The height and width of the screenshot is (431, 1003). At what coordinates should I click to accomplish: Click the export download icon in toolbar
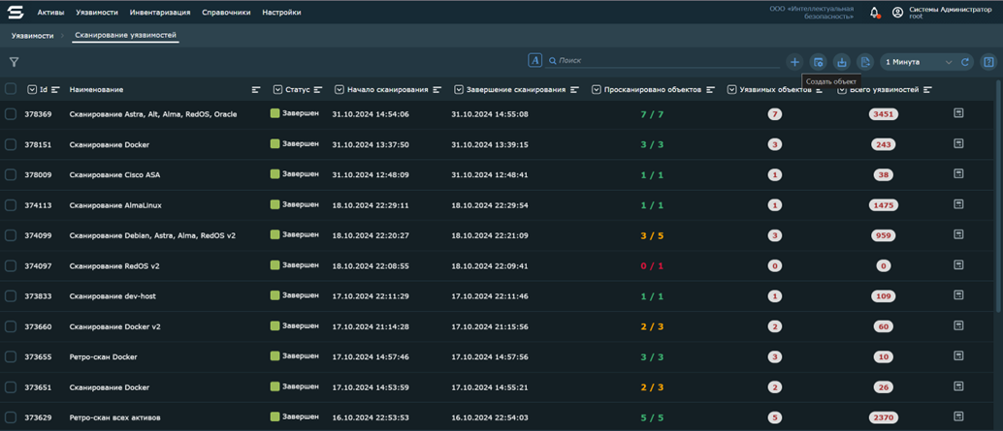point(841,62)
